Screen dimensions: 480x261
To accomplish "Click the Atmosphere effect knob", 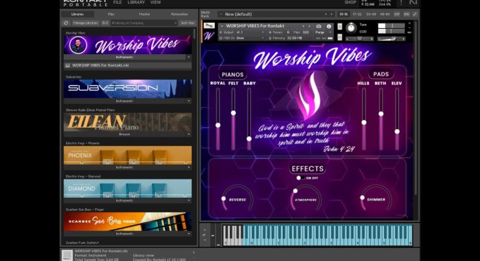I will point(295,192).
